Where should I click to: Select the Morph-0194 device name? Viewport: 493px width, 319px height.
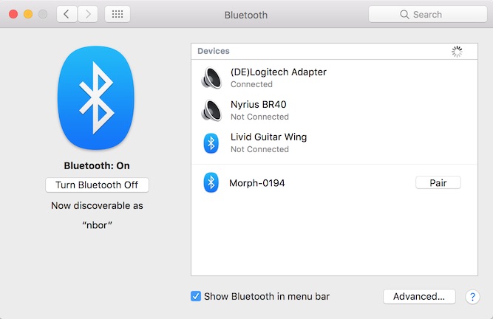coord(257,183)
